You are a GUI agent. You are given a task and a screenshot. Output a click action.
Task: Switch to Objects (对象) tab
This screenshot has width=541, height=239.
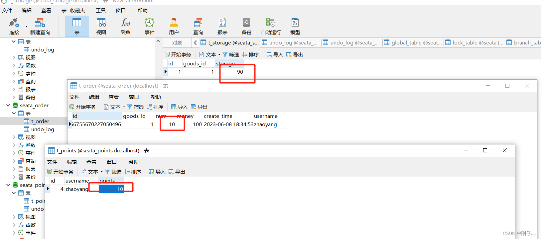point(177,42)
